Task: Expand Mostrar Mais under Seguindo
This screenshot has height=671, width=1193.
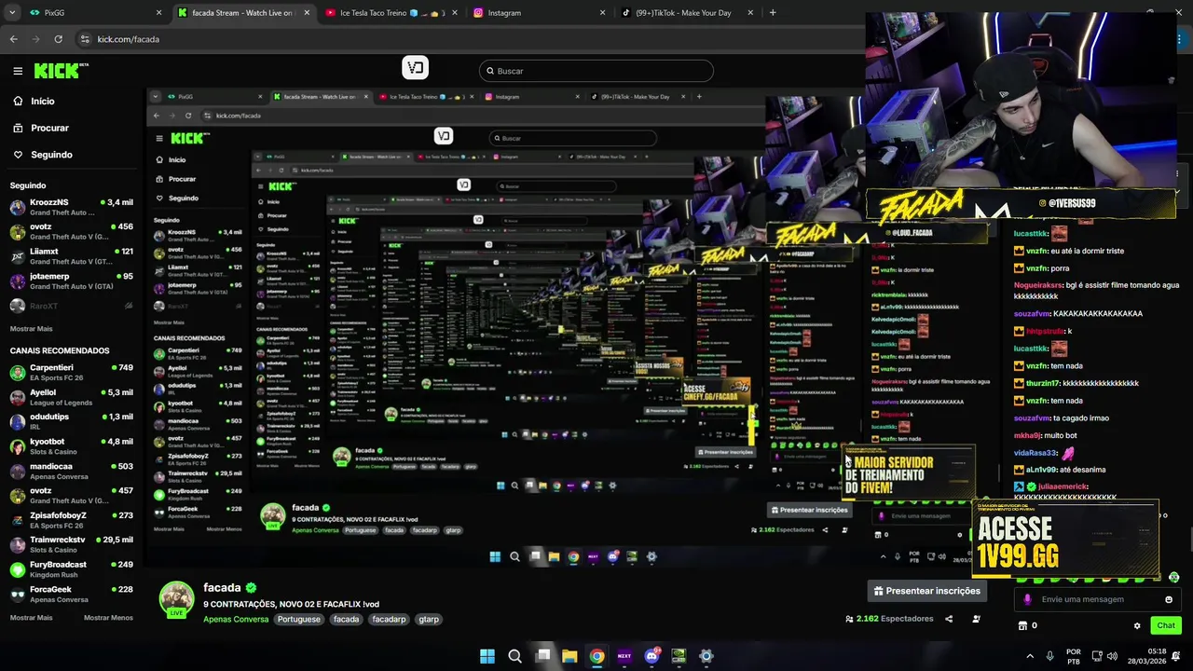Action: click(x=32, y=329)
